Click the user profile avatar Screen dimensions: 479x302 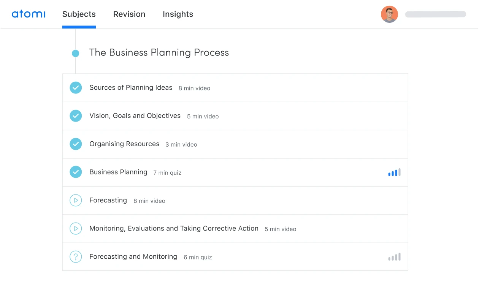click(x=389, y=14)
